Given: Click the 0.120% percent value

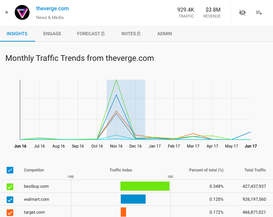Looking at the screenshot, I should [216, 199].
